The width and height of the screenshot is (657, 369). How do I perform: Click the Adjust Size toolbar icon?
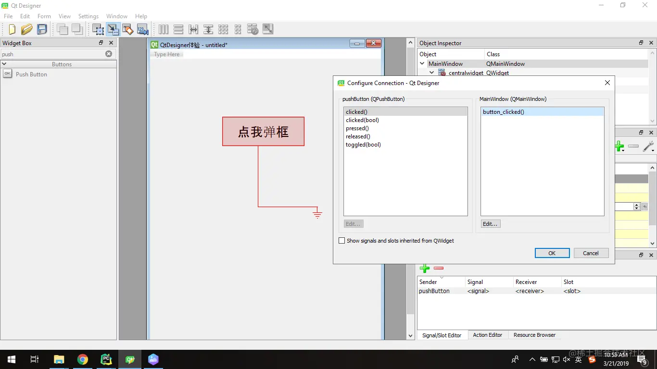268,29
